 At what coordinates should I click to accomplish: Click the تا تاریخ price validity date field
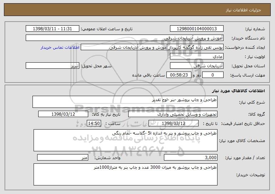174,124
